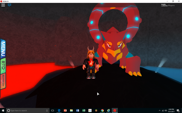Open the Google app taskbar icon
Viewport: 182px width, 113px height.
[x=90, y=110]
